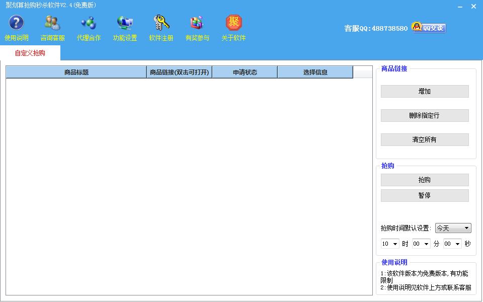This screenshot has width=483, height=302.
Task: Click the 申请状态 column header
Action: [245, 72]
